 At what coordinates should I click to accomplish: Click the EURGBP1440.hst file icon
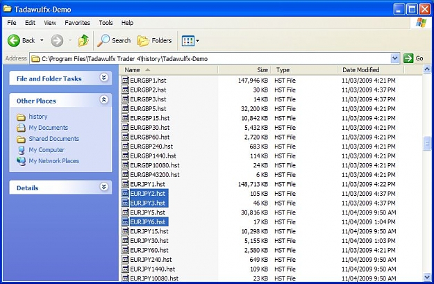tap(126, 156)
